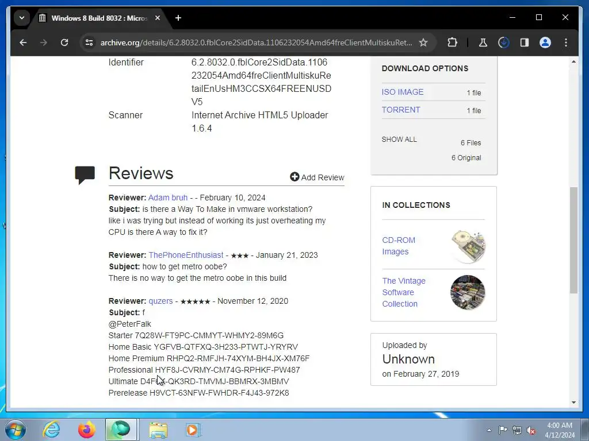Viewport: 589px width, 441px height.
Task: Click the DOWNLOAD OPTIONS heading
Action: (425, 68)
